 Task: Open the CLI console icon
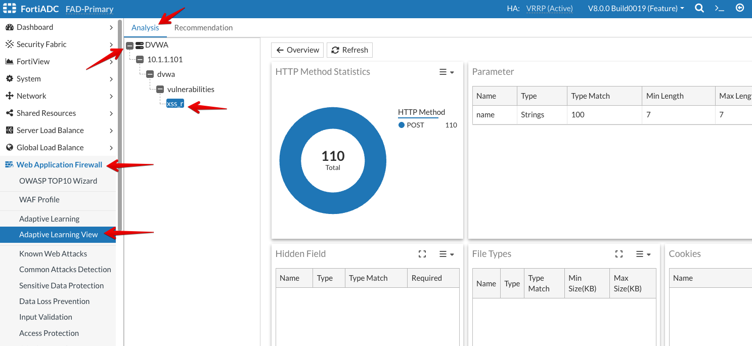click(719, 9)
